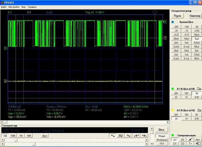
Task: Select the 20S time/div button
Action: 176,27
